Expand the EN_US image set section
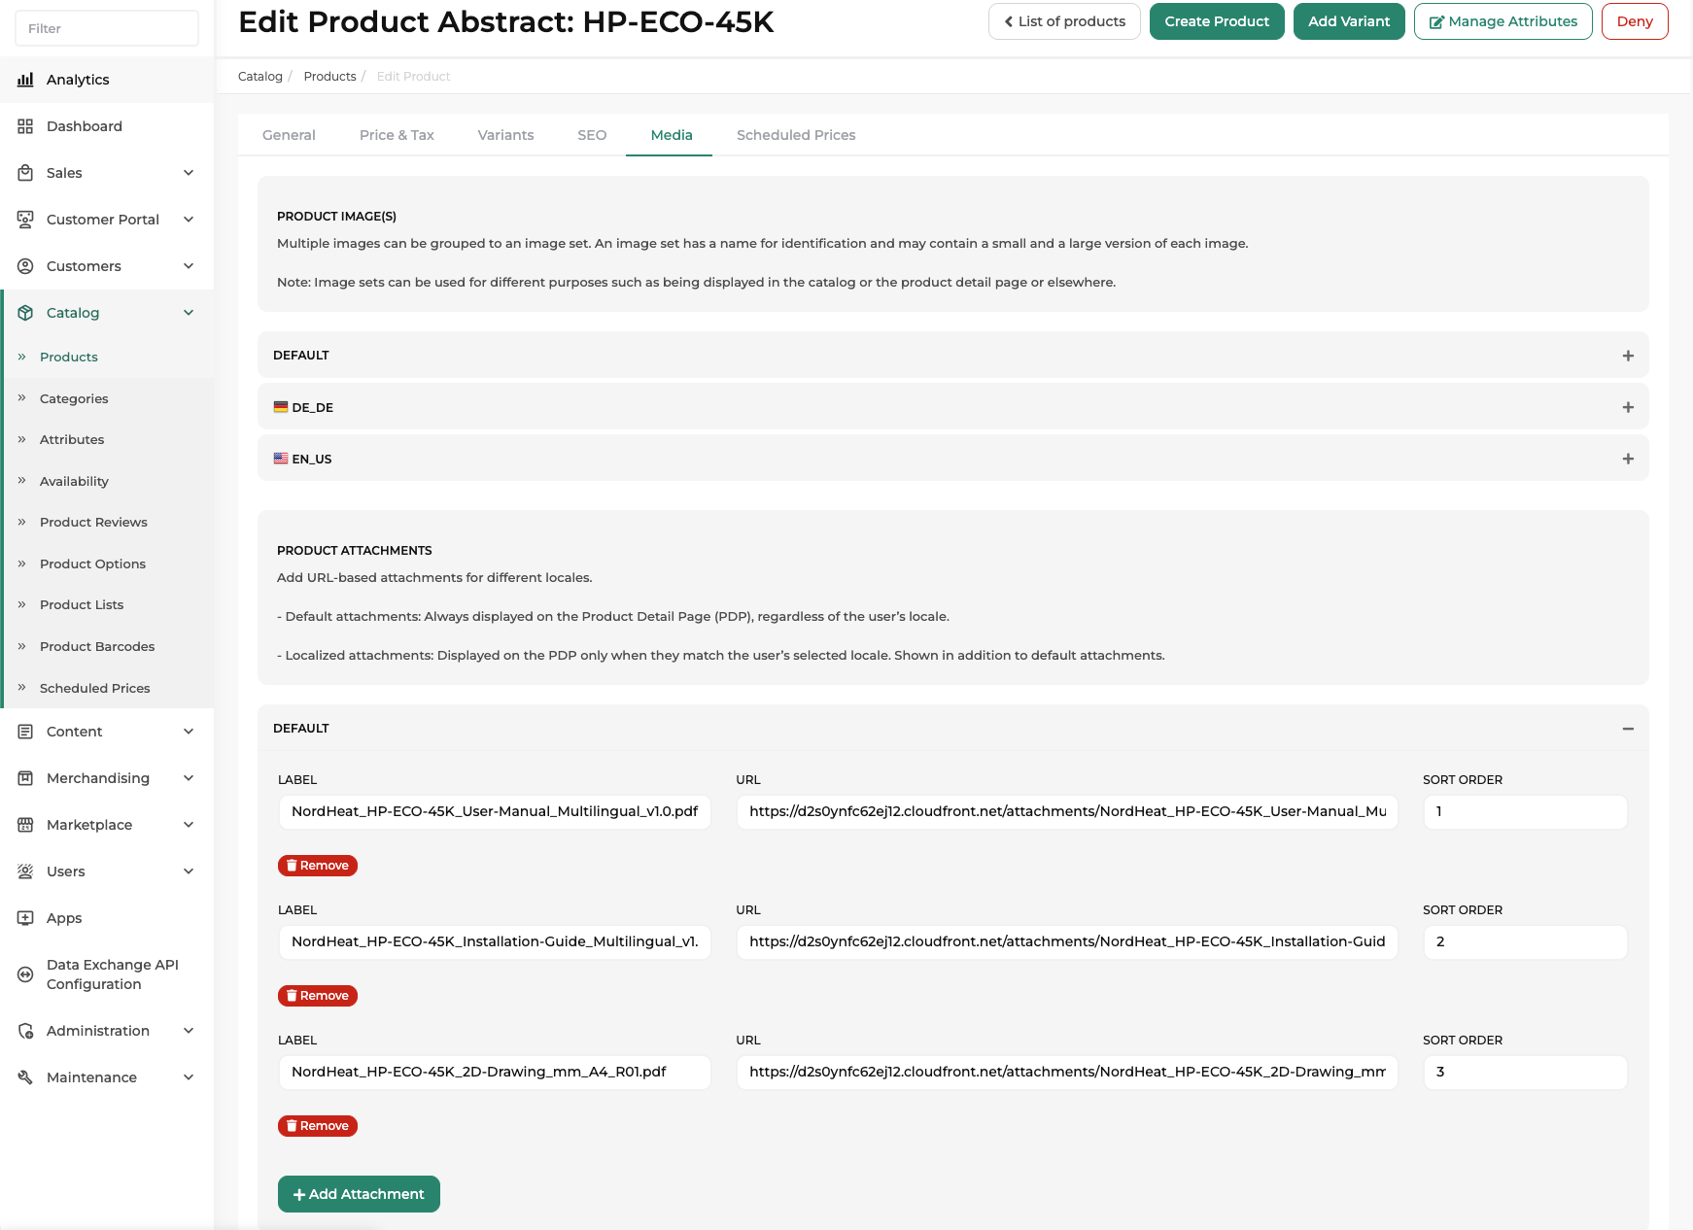The height and width of the screenshot is (1230, 1693). pyautogui.click(x=1628, y=458)
